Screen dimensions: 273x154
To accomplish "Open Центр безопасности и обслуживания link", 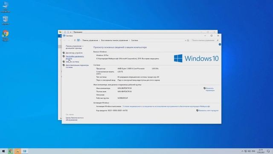I will coord(75,119).
